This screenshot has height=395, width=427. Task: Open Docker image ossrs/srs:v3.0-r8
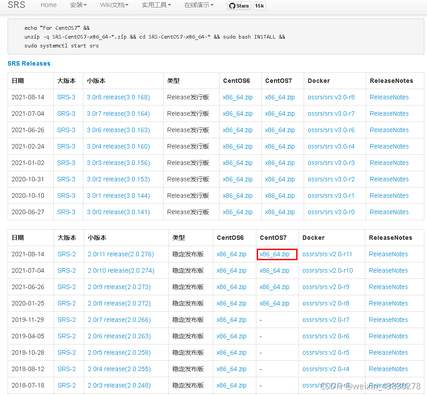point(331,97)
